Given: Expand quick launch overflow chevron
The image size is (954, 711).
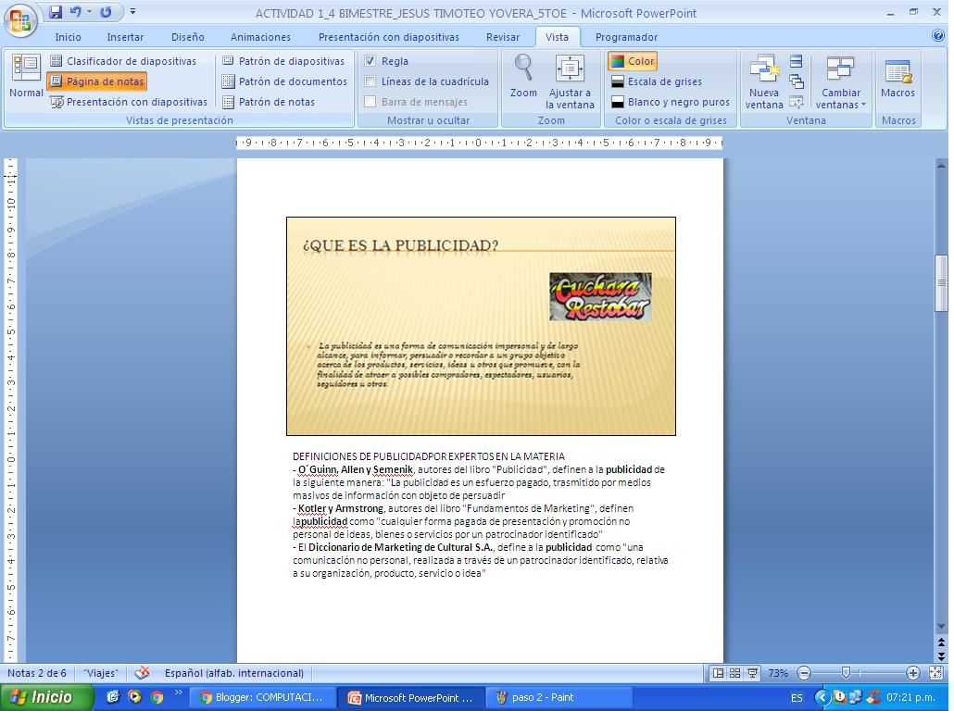Looking at the screenshot, I should (x=178, y=692).
